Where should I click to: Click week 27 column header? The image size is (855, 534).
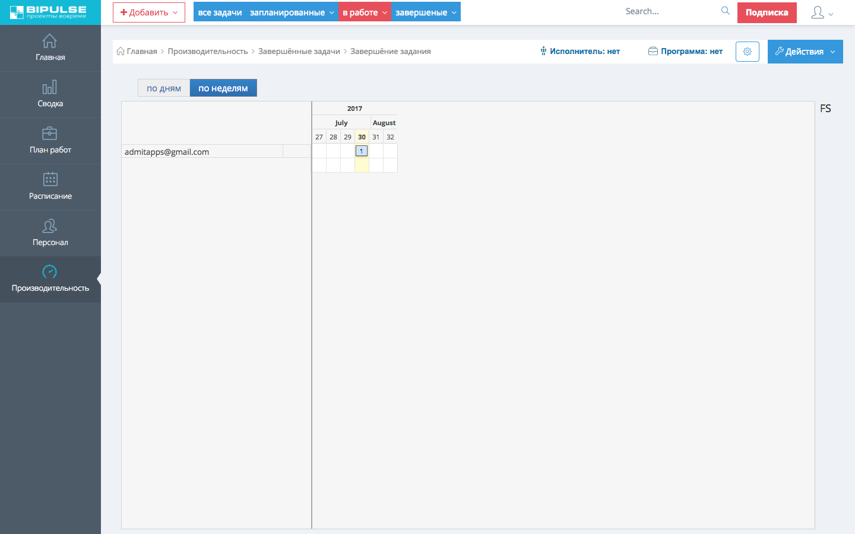[x=319, y=137]
